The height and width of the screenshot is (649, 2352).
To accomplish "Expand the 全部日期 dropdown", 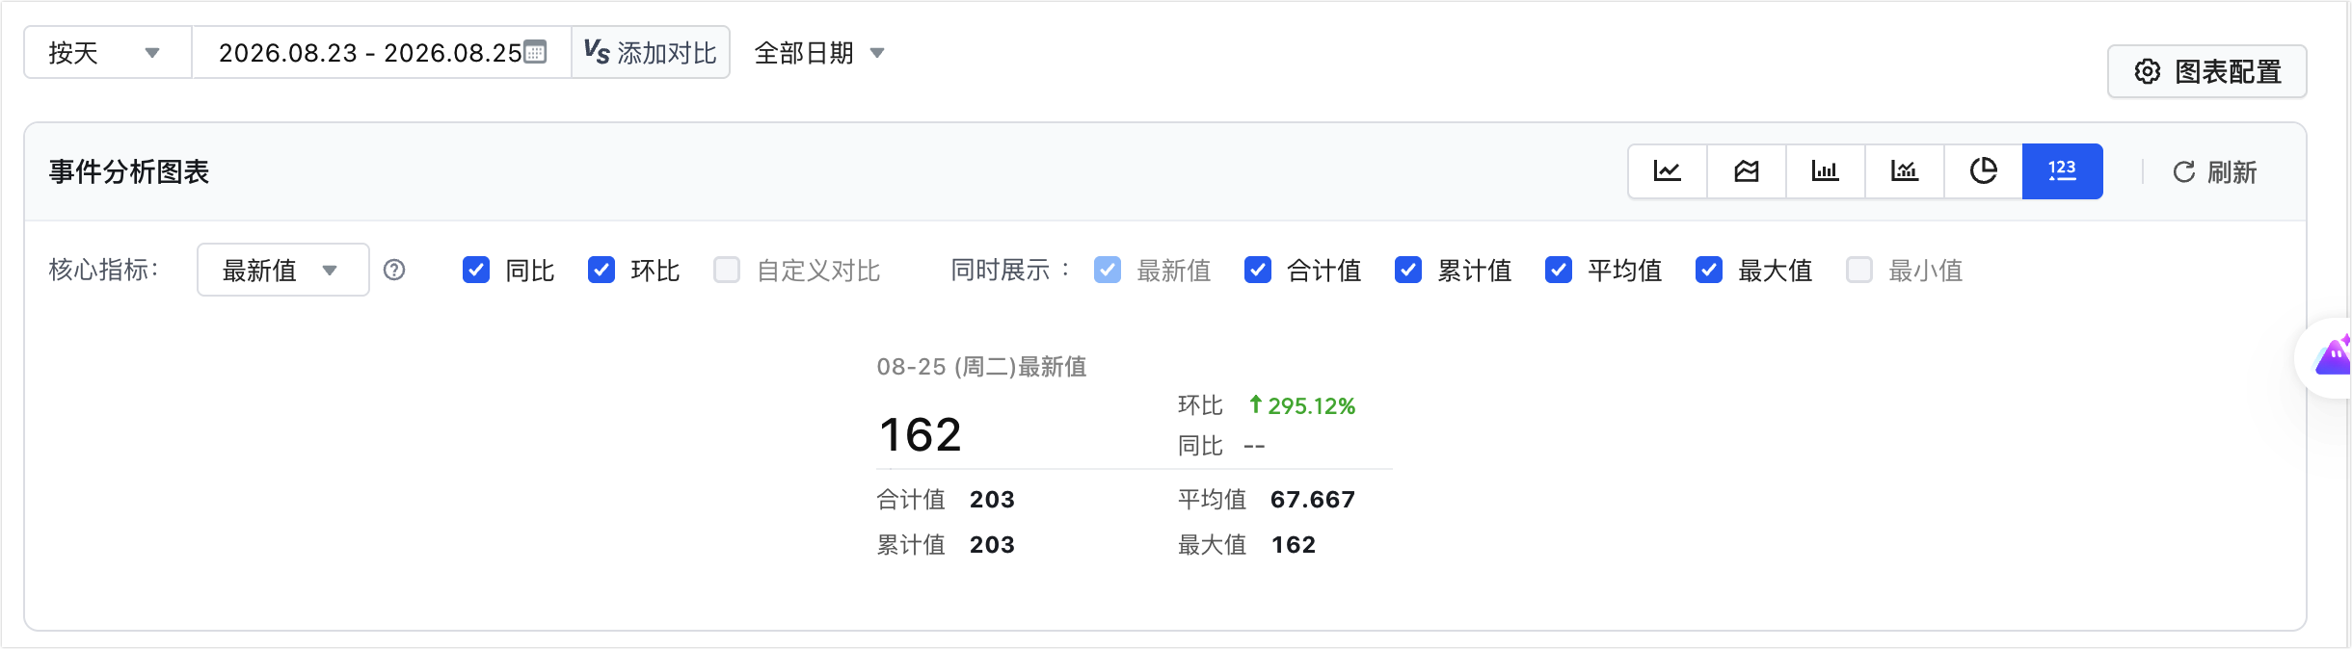I will point(819,52).
